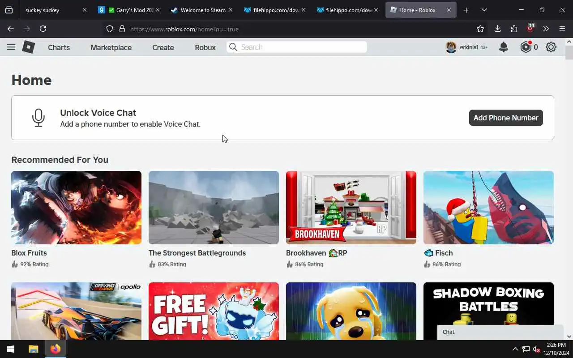Open the Marketplace page
Screen dimensions: 573x358
[111, 47]
